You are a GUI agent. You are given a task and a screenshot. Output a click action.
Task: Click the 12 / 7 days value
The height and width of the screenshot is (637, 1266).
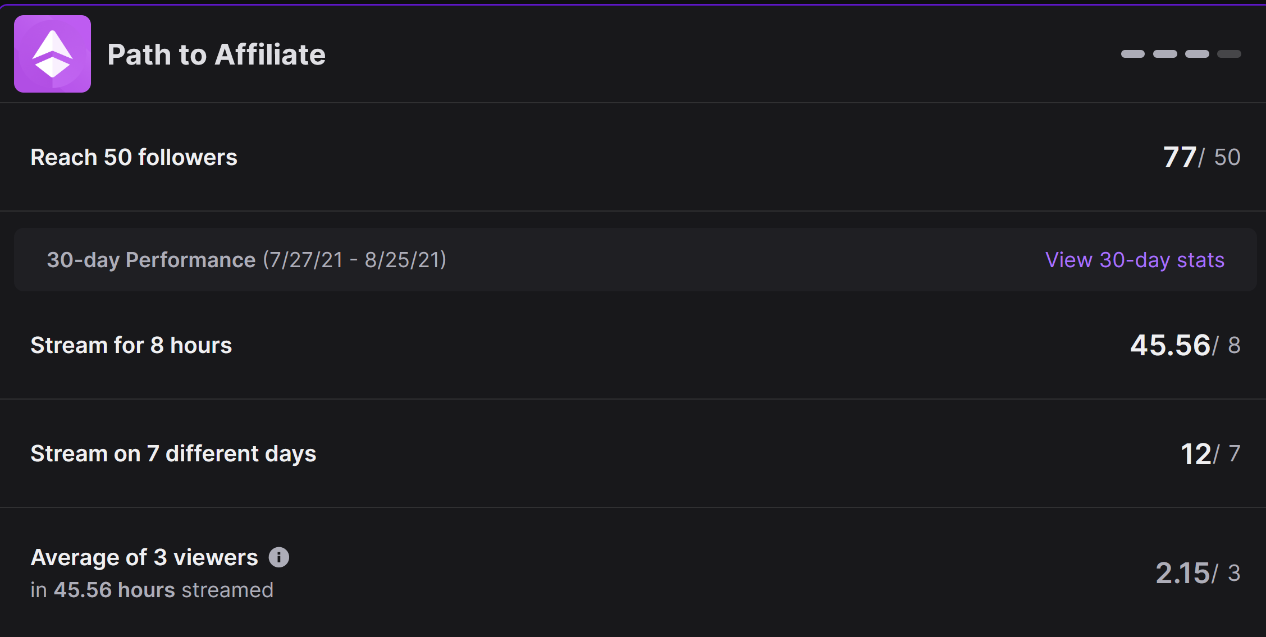[x=1210, y=453]
